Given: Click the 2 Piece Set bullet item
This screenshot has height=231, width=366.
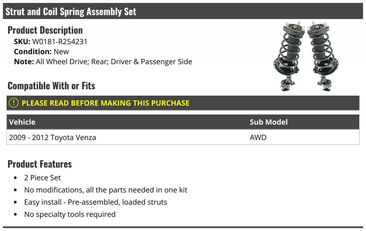Looking at the screenshot, I should pos(42,178).
